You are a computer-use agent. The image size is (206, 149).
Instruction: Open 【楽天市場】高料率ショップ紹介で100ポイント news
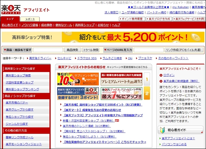102,105
